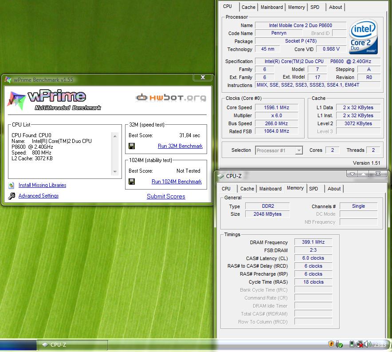Click the Multiplier value 'x 6.0'

276,115
